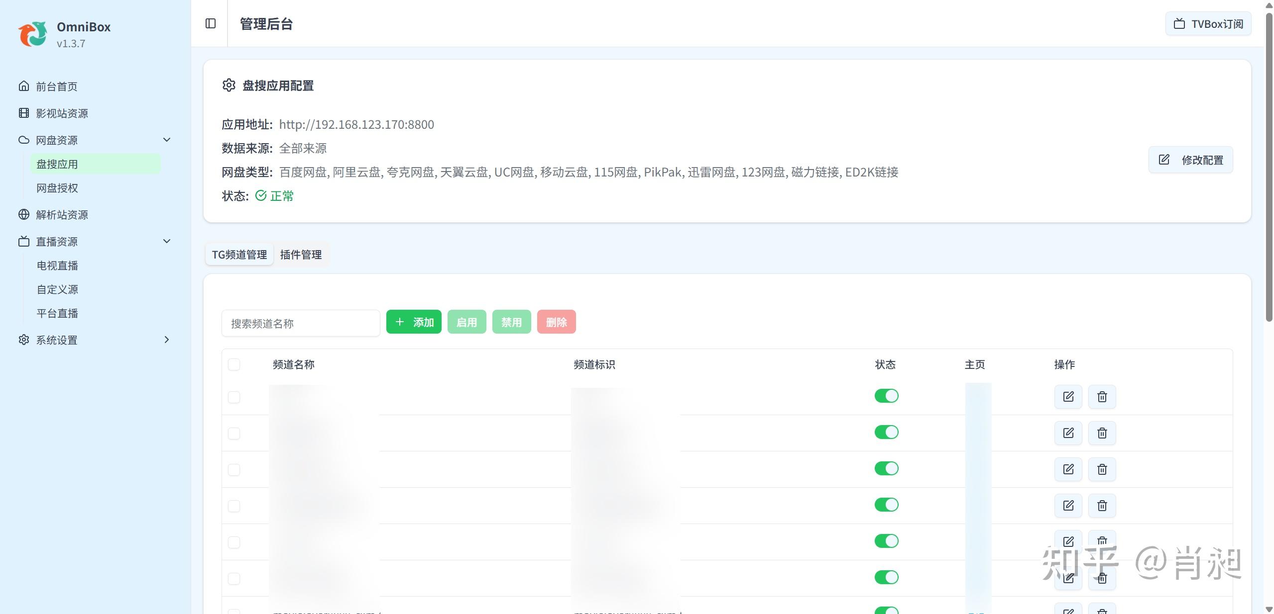Screen dimensions: 1274x614
Task: Collapse the sidebar with the panel toggle icon
Action: pos(210,23)
